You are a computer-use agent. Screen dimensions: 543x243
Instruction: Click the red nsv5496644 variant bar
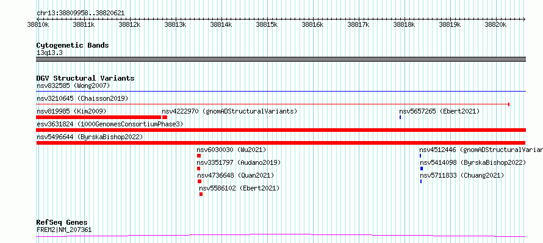click(x=281, y=143)
